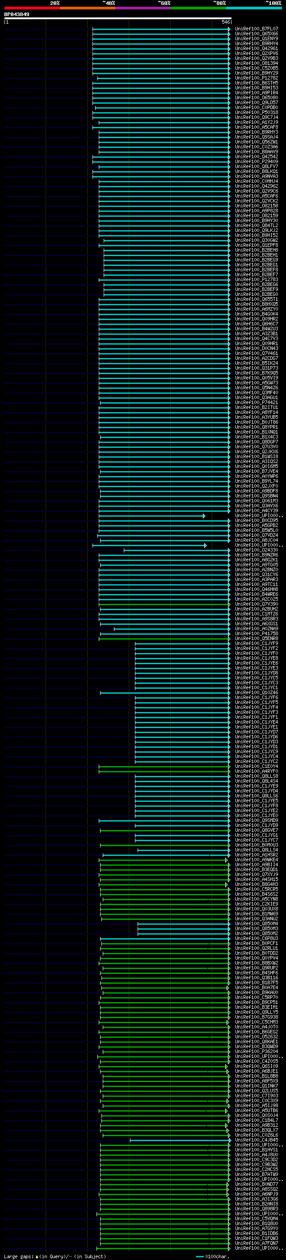Select the UniRef100_A2BUH2 label
Screen dimensions: 286x1260
coord(257,609)
